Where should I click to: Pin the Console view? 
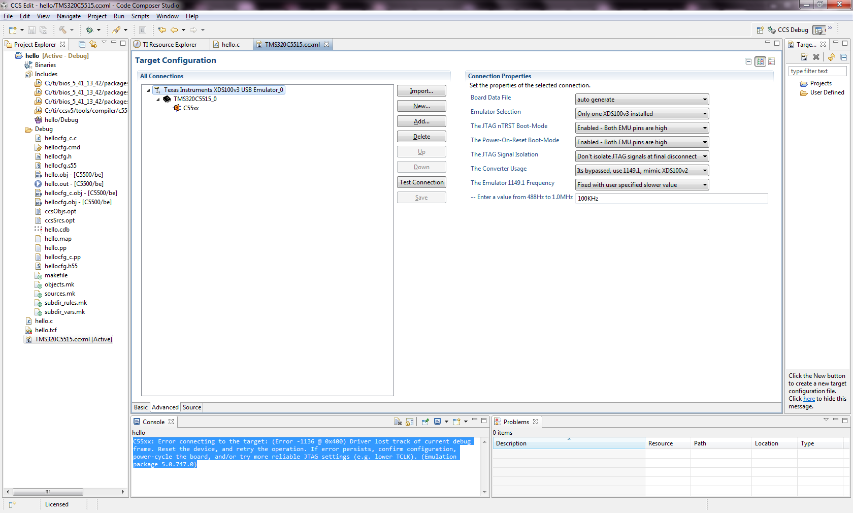tap(425, 422)
